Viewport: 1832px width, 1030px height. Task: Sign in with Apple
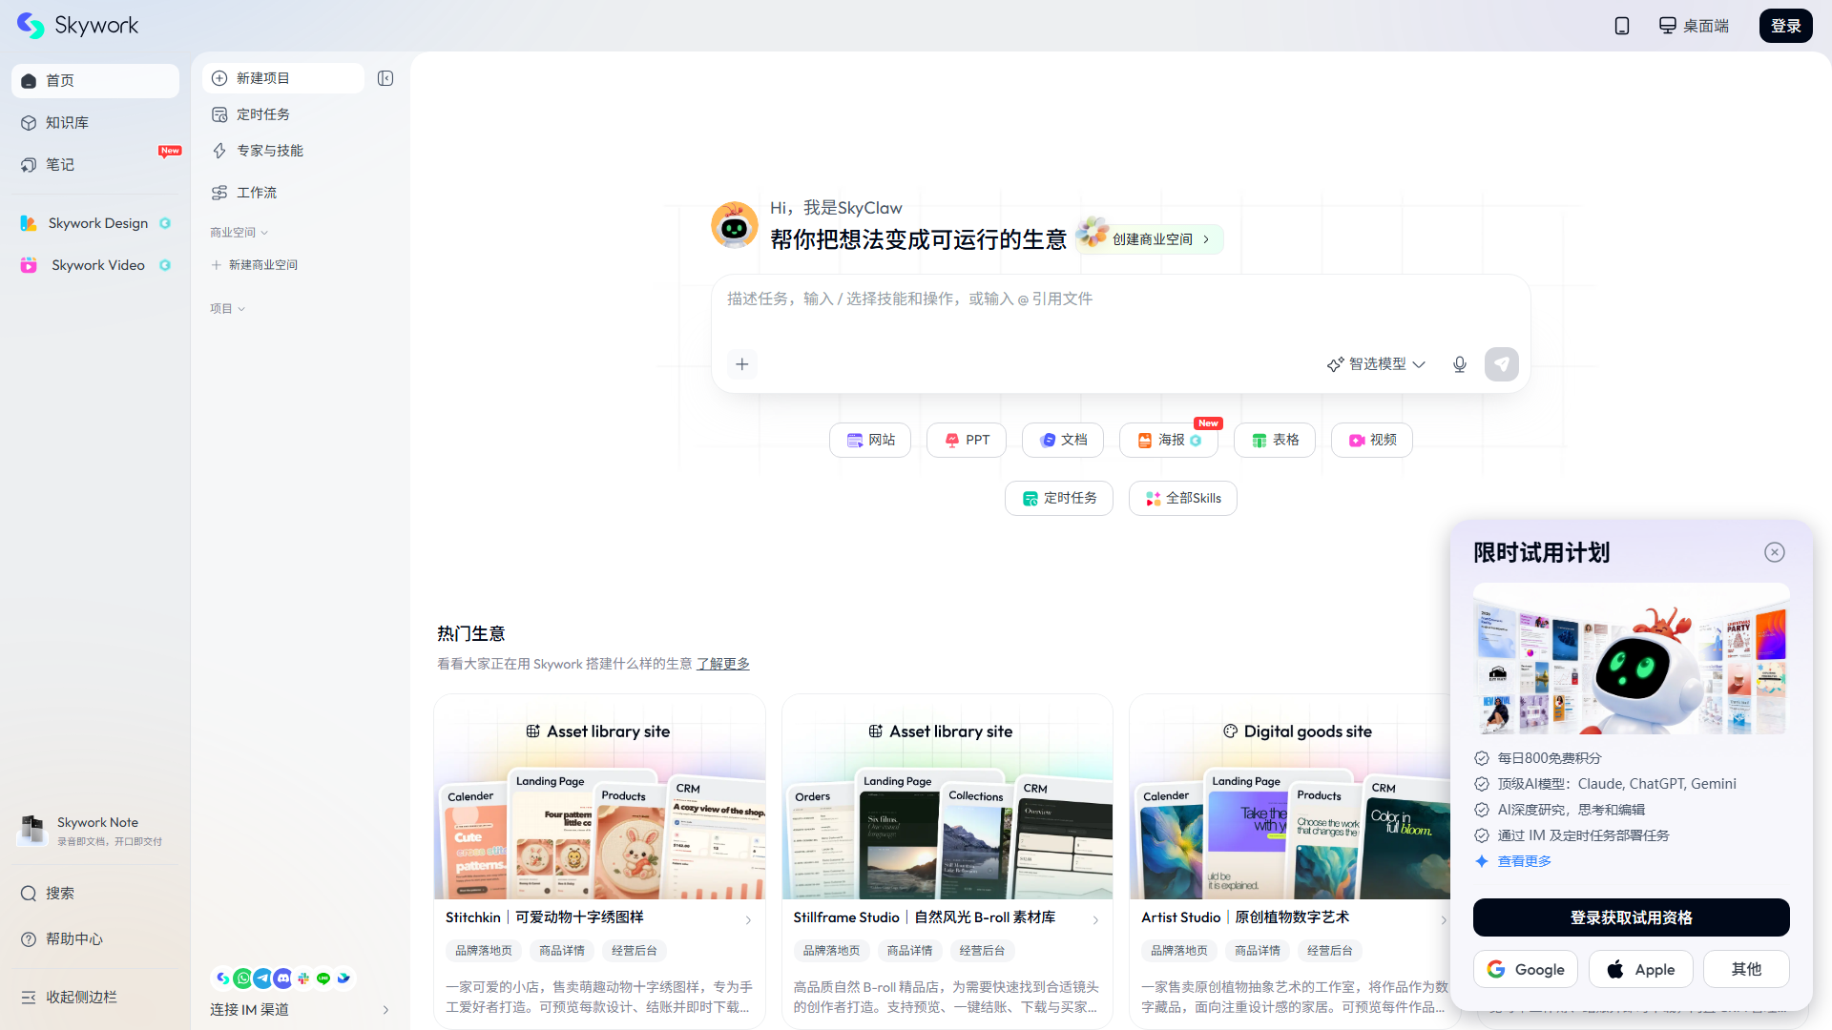(1641, 969)
